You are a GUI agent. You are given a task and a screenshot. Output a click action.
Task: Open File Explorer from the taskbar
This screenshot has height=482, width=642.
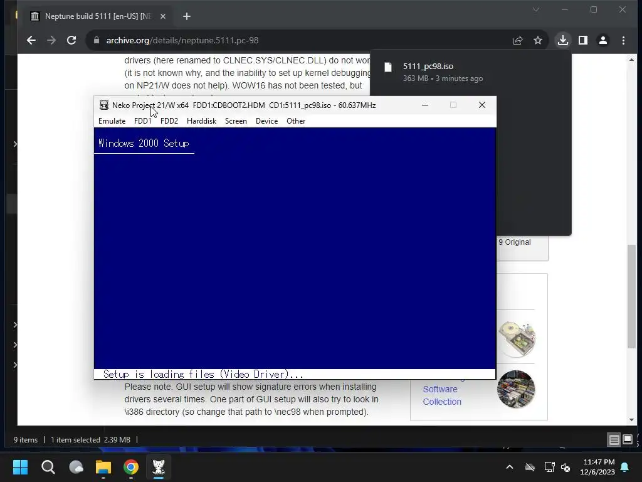[x=103, y=467]
